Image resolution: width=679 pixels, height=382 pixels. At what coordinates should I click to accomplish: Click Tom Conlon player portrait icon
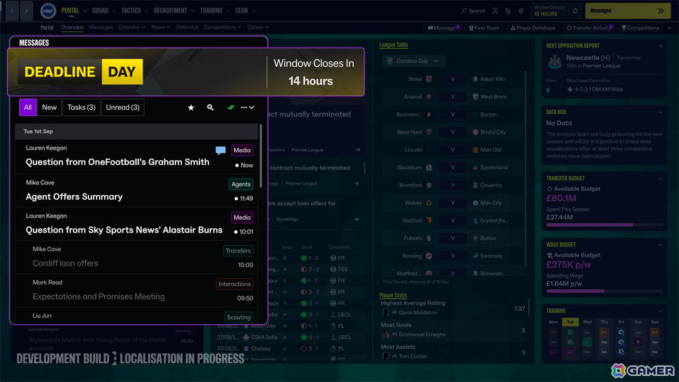tap(386, 357)
